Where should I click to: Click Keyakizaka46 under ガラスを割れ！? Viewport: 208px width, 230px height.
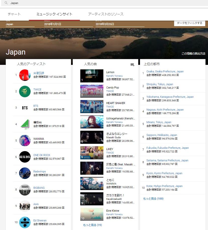(x=114, y=199)
